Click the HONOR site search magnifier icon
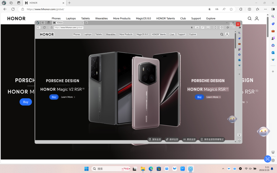Image resolution: width=277 pixels, height=173 pixels. 250,18
